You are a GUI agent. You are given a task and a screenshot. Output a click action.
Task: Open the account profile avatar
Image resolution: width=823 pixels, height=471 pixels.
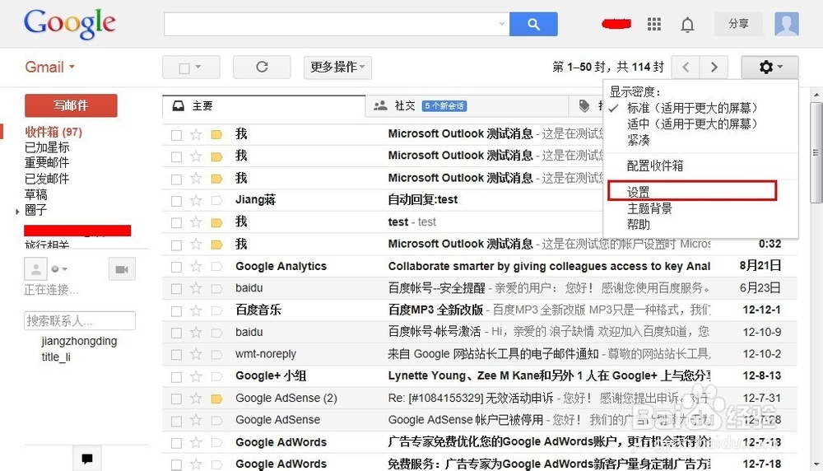(786, 24)
